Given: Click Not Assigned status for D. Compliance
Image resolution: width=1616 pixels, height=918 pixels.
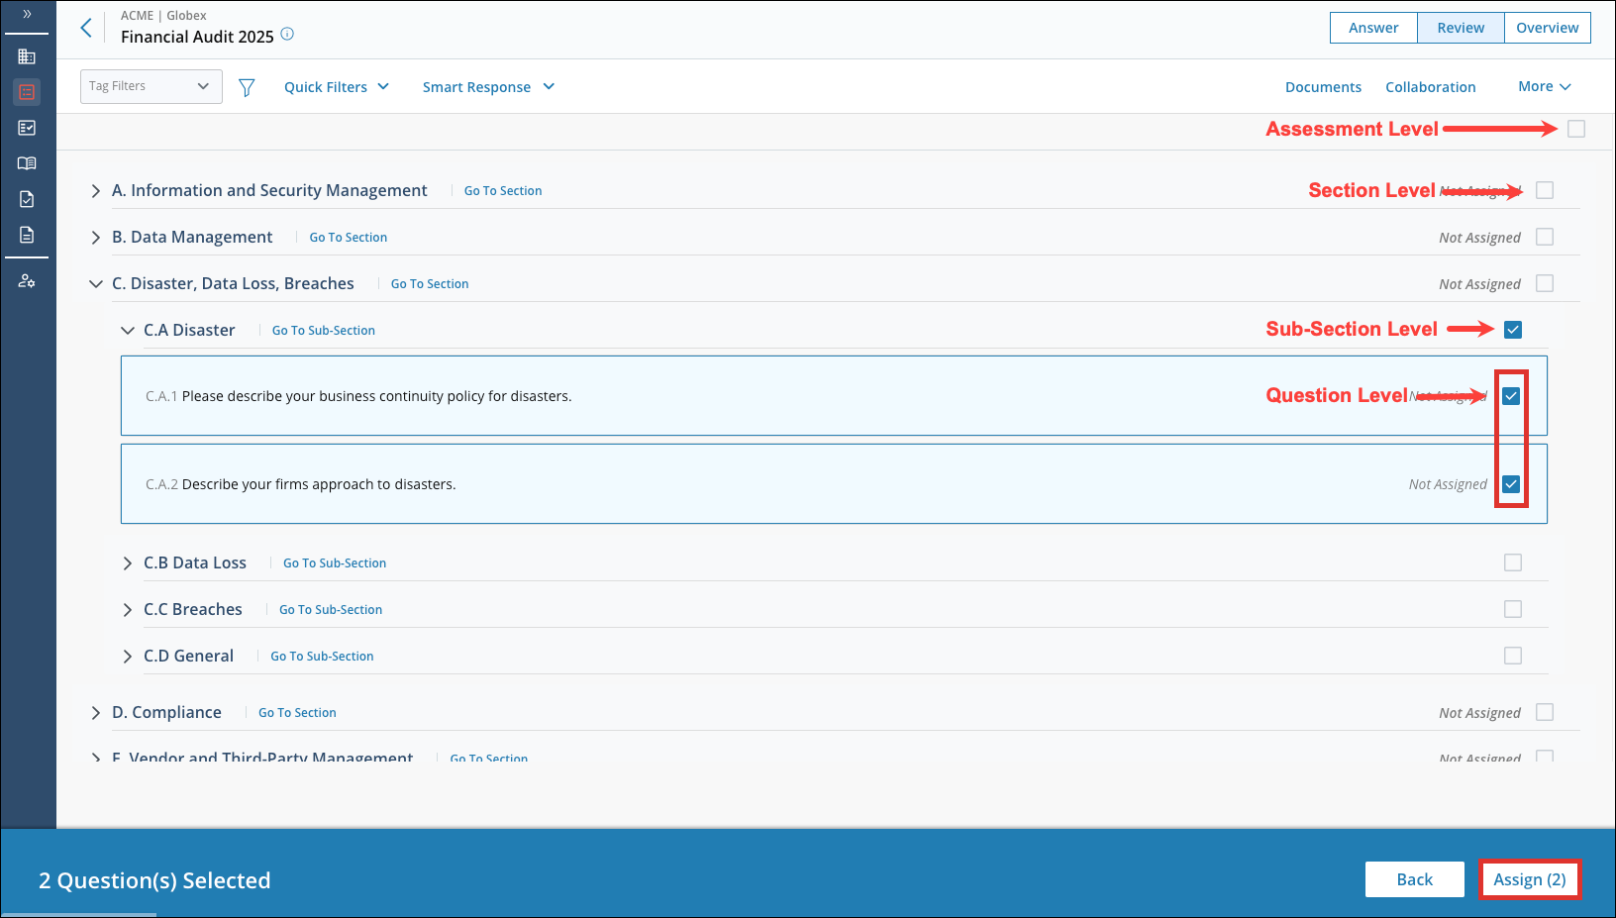Looking at the screenshot, I should pos(1479,713).
